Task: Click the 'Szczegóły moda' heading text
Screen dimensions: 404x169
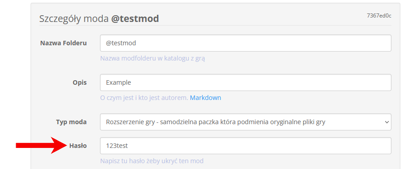Action: [74, 19]
